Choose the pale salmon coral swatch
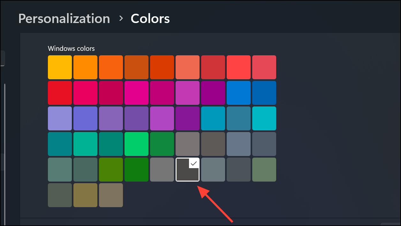 [187, 67]
